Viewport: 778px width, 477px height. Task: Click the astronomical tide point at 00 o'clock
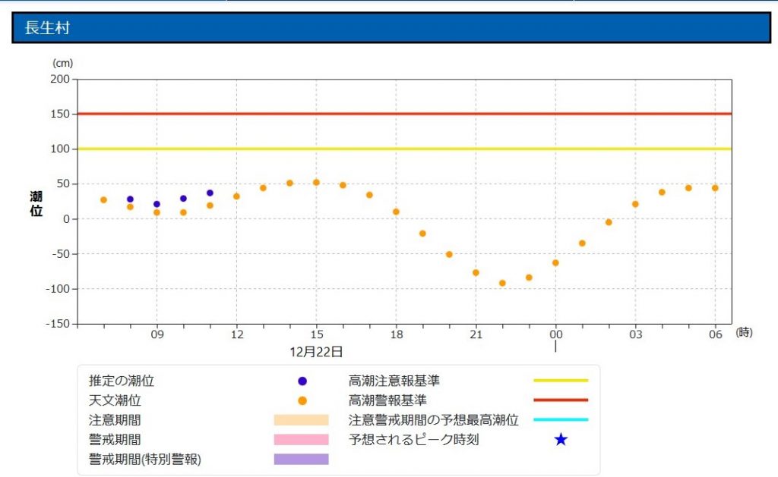click(x=555, y=263)
